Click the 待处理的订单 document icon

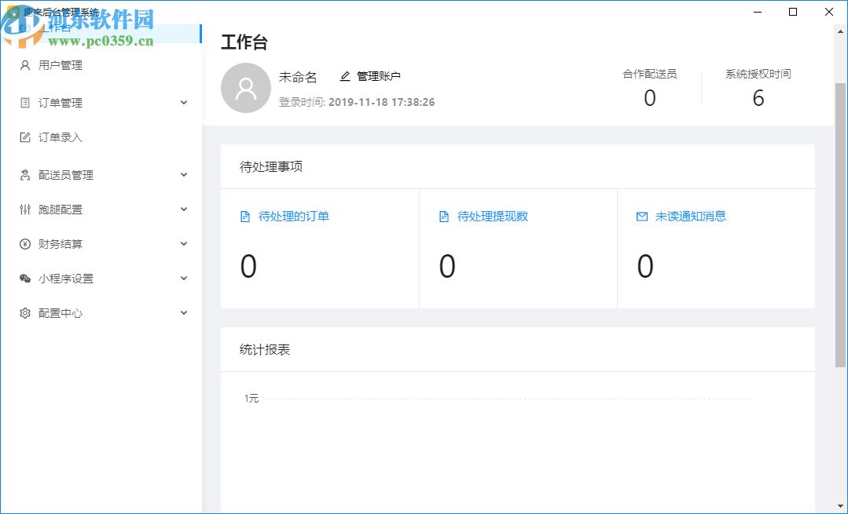(x=244, y=216)
